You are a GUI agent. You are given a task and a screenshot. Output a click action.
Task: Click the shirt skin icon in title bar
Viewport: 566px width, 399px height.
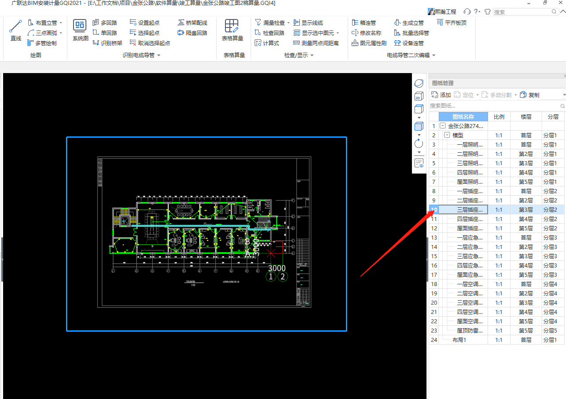(x=488, y=12)
